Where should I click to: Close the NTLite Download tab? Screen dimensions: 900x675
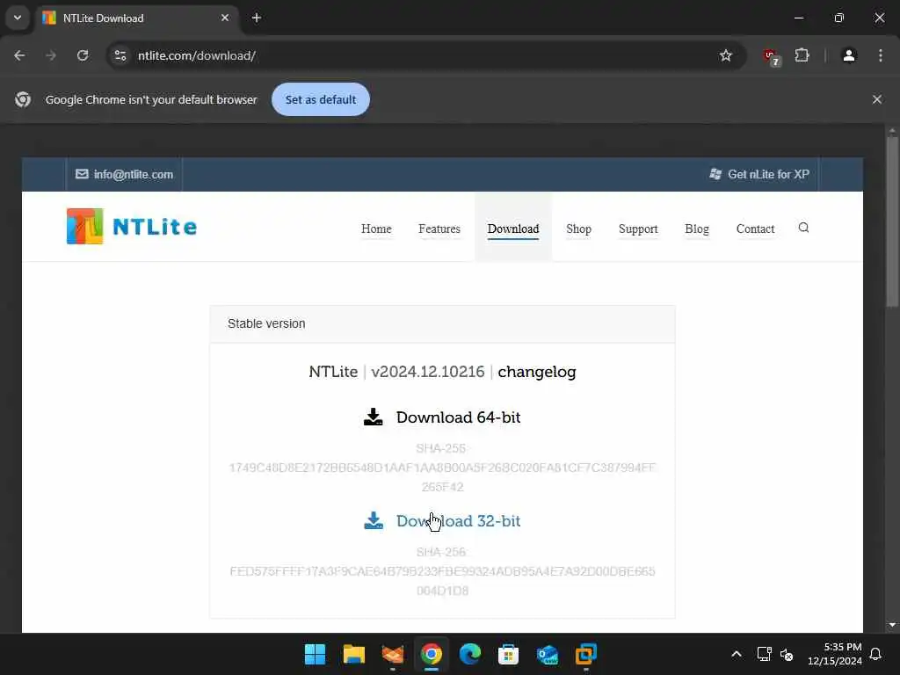pos(225,18)
